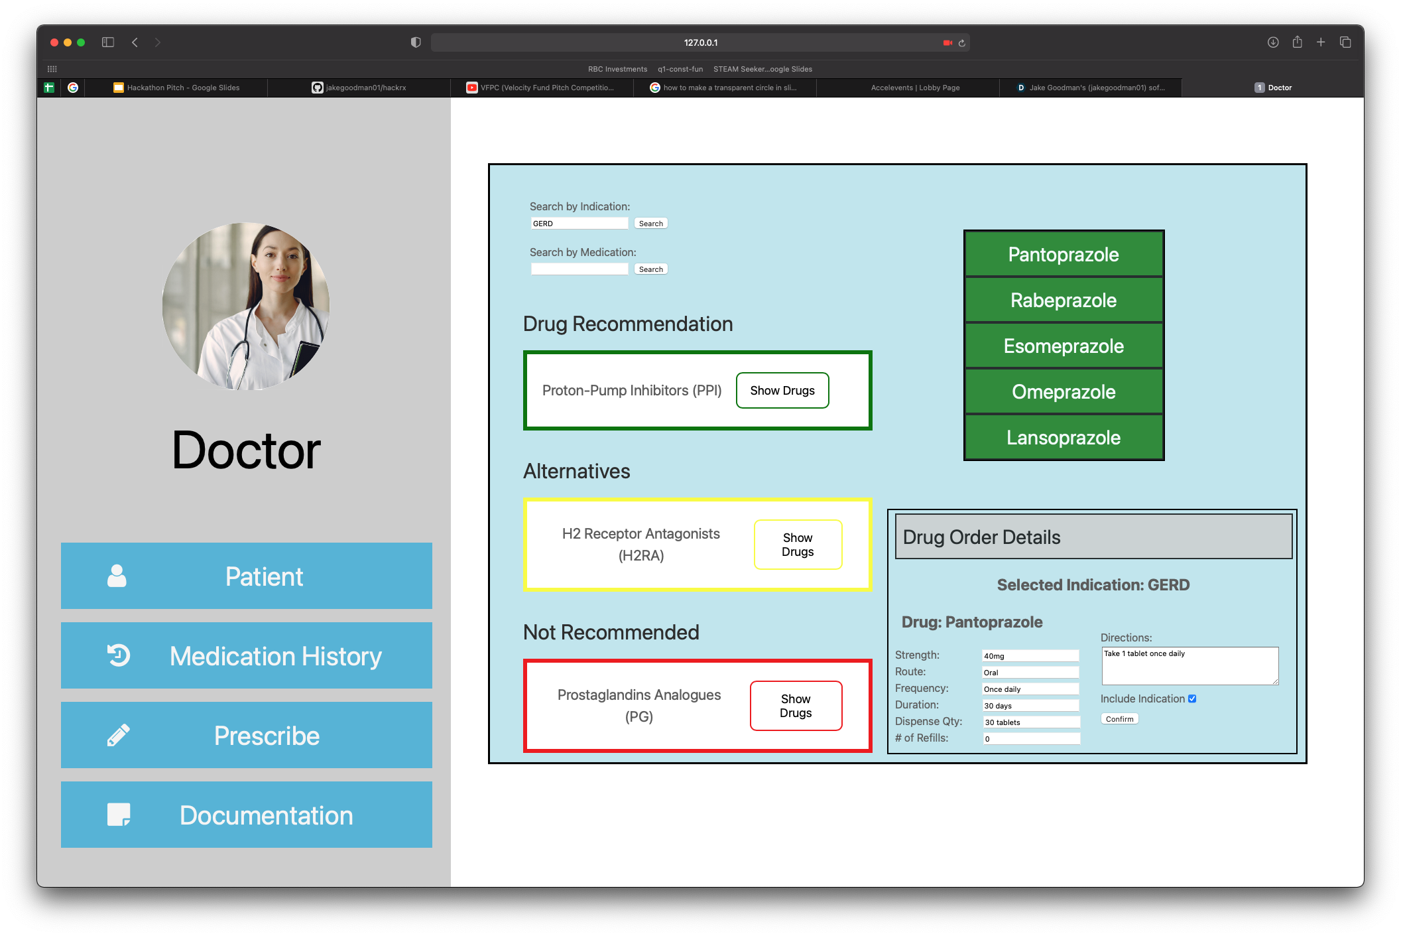Show drugs for Proton-Pump Inhibitors
This screenshot has height=936, width=1401.
(782, 391)
